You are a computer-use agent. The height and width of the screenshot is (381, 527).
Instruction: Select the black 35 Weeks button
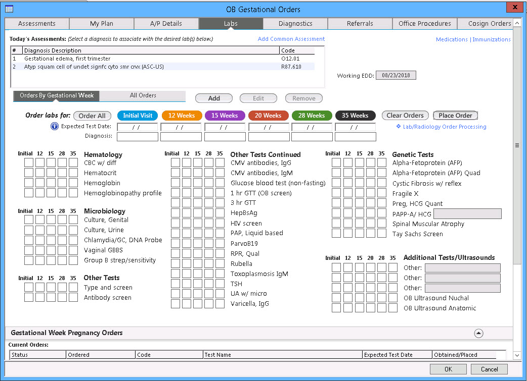(355, 116)
